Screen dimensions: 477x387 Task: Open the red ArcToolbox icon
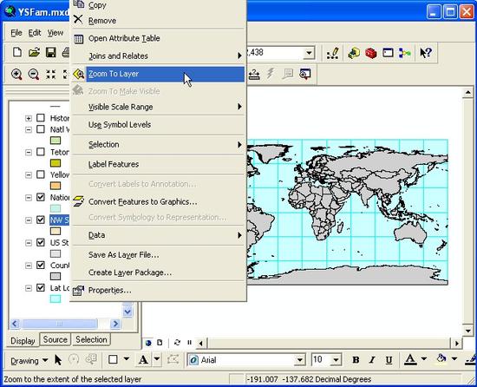[371, 53]
